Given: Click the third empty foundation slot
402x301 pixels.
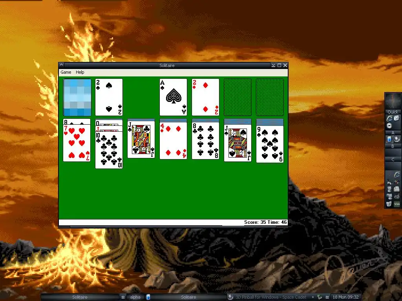Looking at the screenshot, I should coord(238,97).
